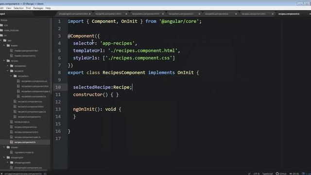311x175 pixels.
Task: Collapse the shoppinglist folder
Action: pos(4,157)
